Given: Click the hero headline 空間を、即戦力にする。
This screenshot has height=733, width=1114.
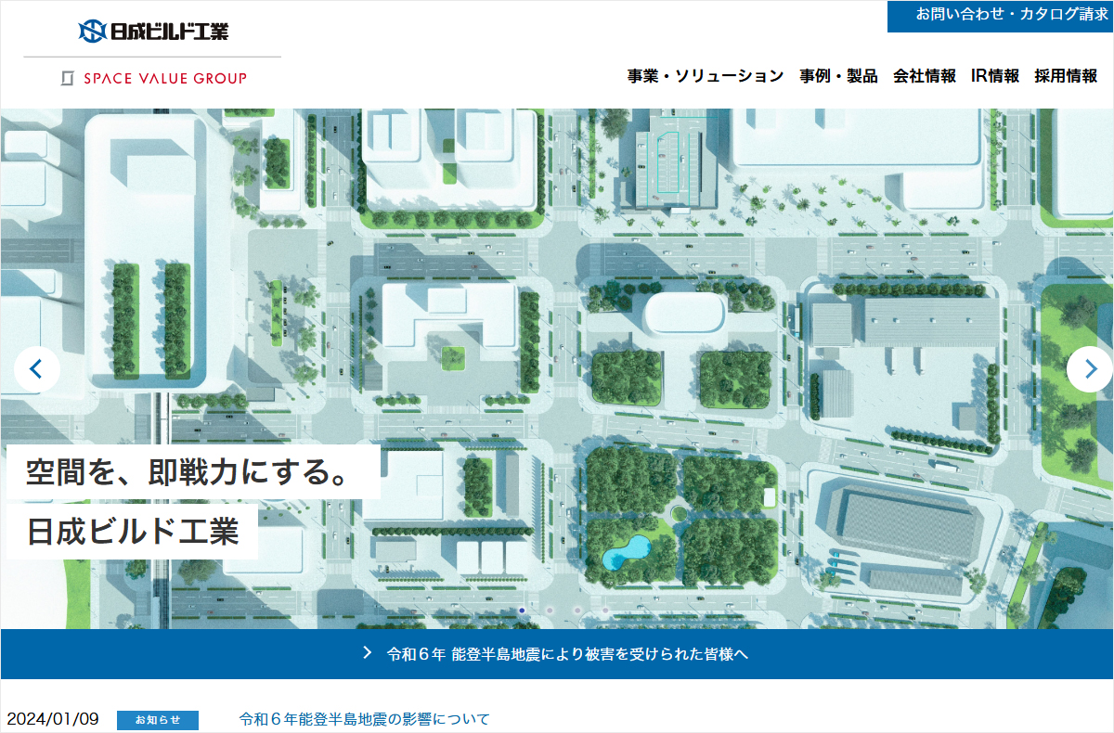Looking at the screenshot, I should [x=193, y=471].
